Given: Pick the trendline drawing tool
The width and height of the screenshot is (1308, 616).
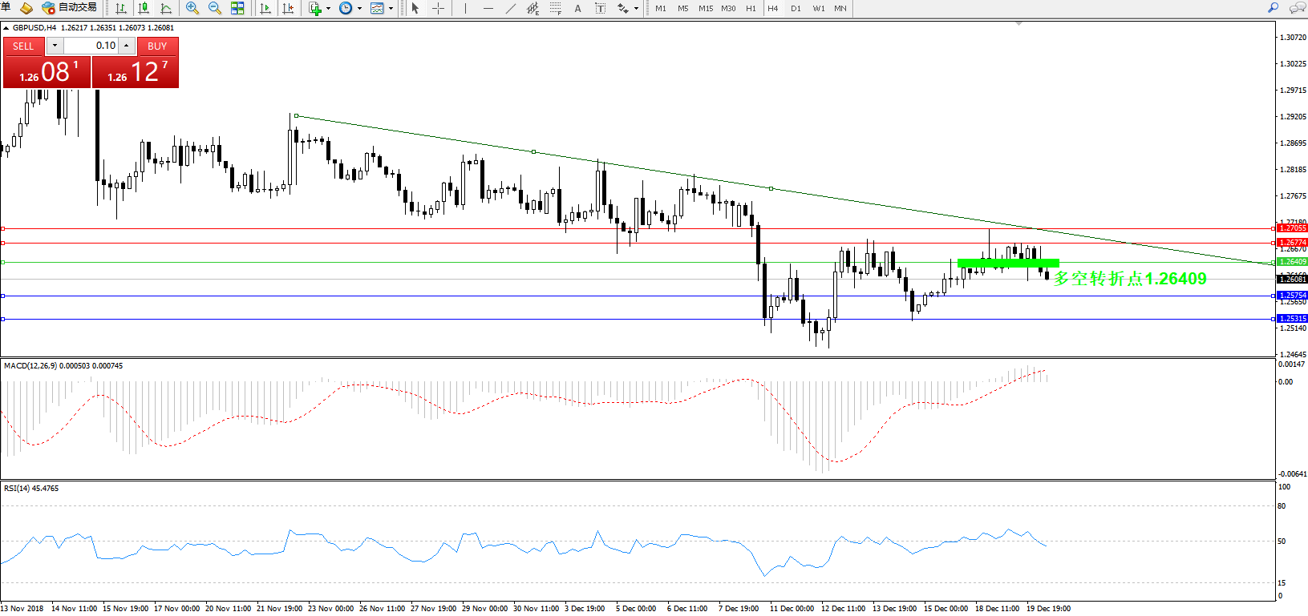Looking at the screenshot, I should [x=511, y=8].
